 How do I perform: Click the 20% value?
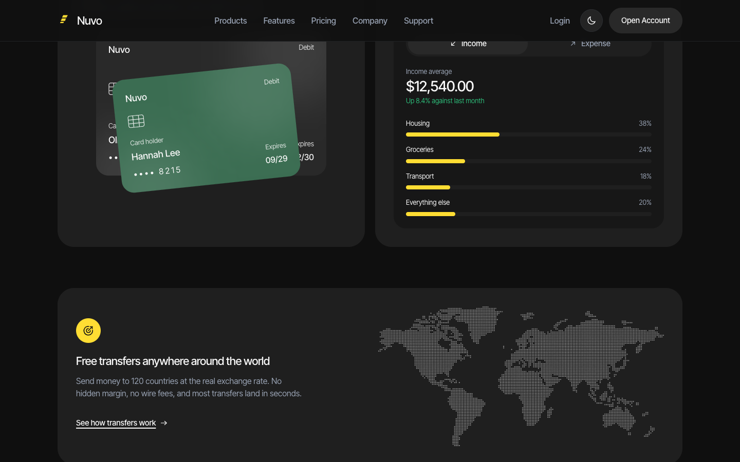(645, 203)
